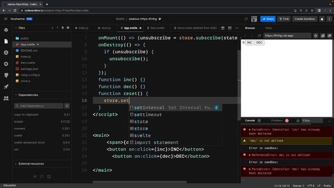Expand the ReferenceError dec console entry
334x188 pixels.
point(249,155)
